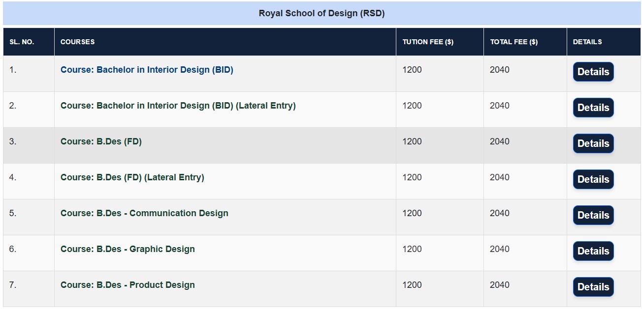Click tuition fee 1200 for BID (Lateral Entry)
Image resolution: width=642 pixels, height=309 pixels.
(412, 106)
